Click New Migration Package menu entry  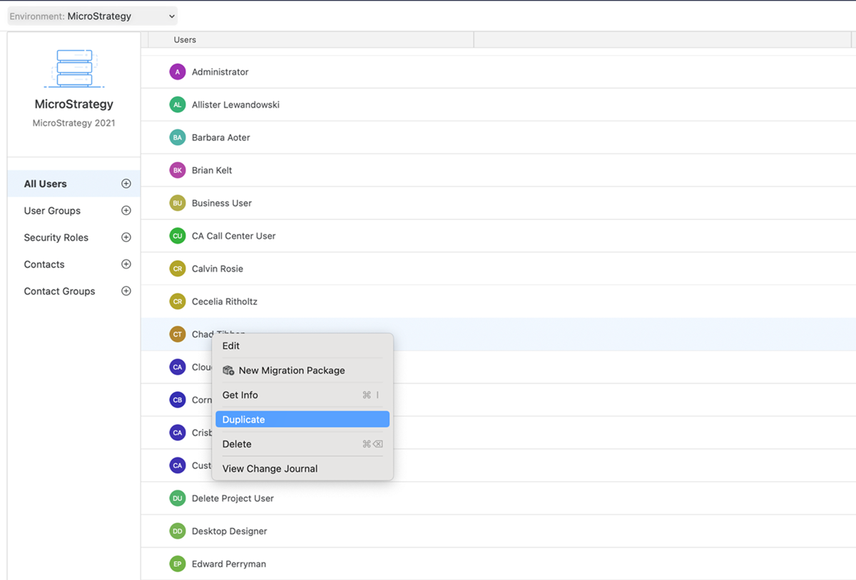pos(291,371)
